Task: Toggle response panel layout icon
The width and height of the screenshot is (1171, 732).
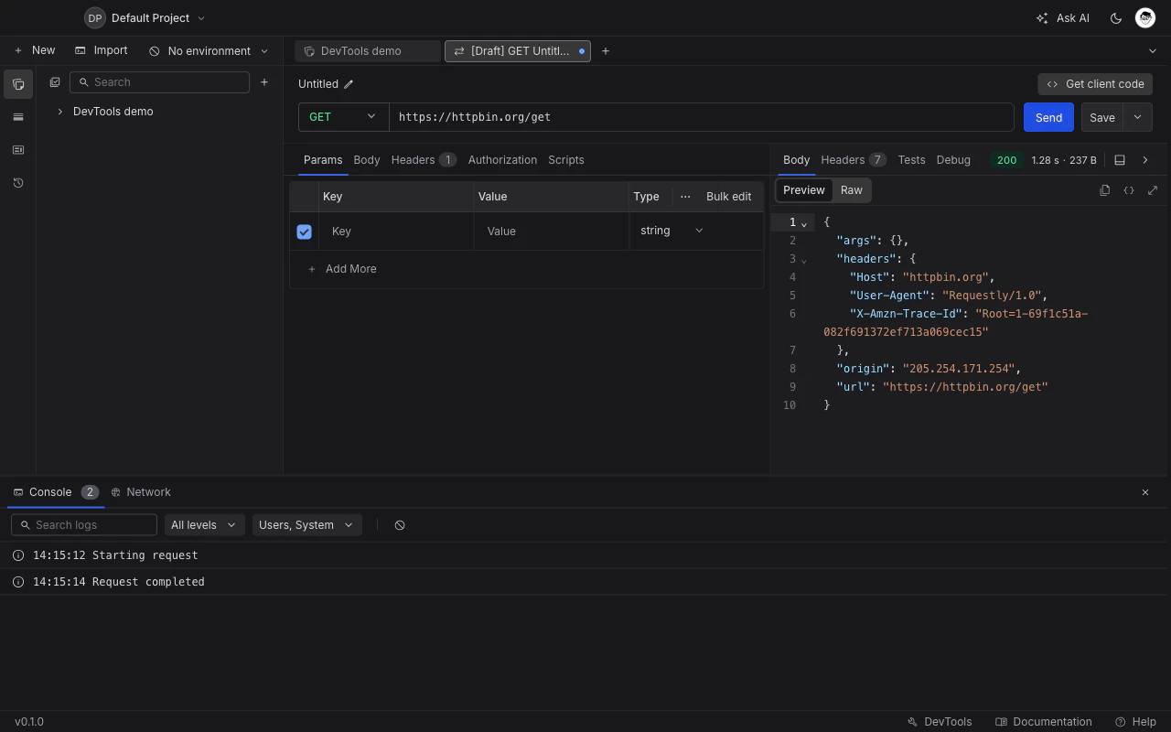Action: tap(1120, 160)
